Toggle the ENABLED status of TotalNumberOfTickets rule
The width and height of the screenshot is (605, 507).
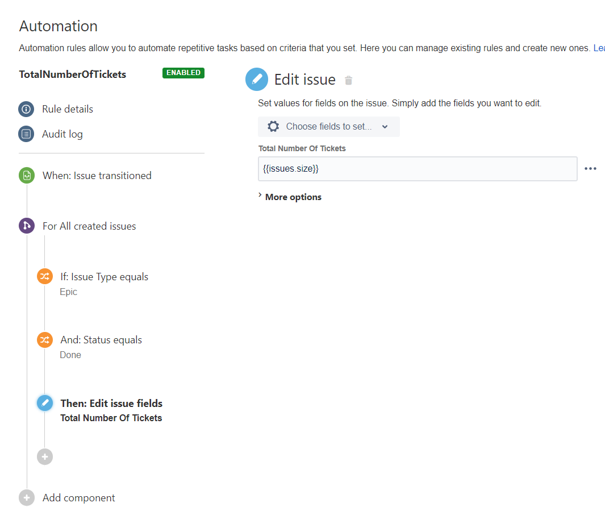[183, 73]
